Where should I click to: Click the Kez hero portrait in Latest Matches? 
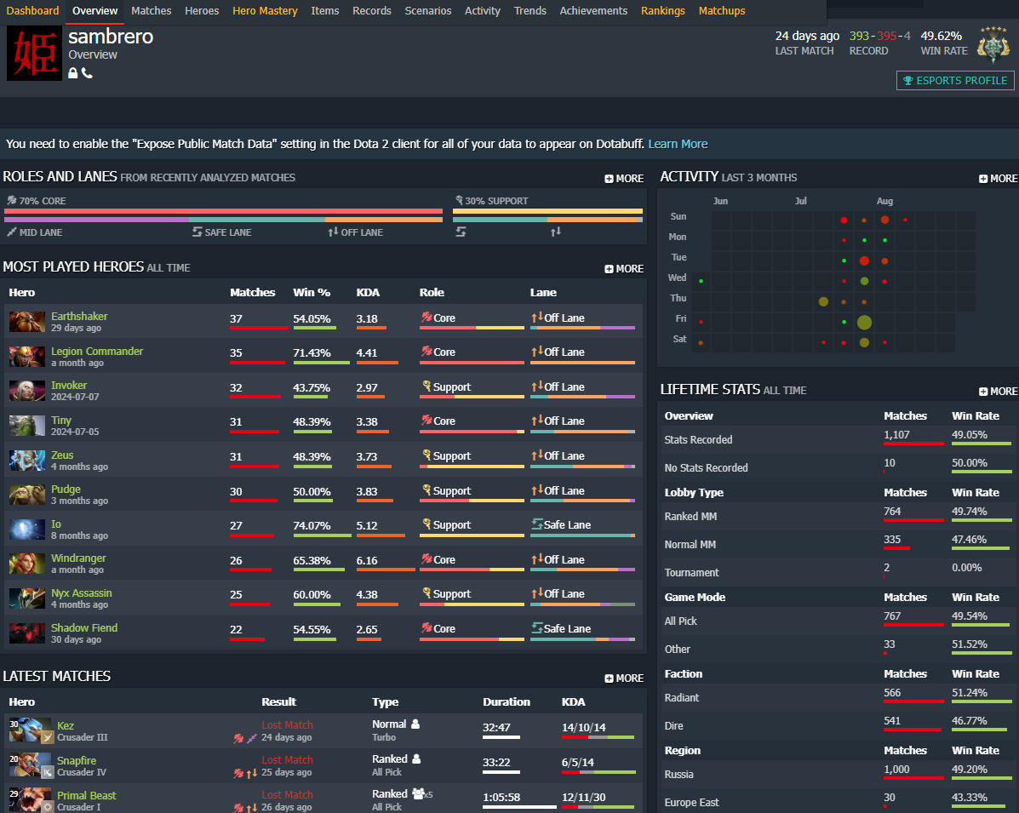(x=30, y=730)
